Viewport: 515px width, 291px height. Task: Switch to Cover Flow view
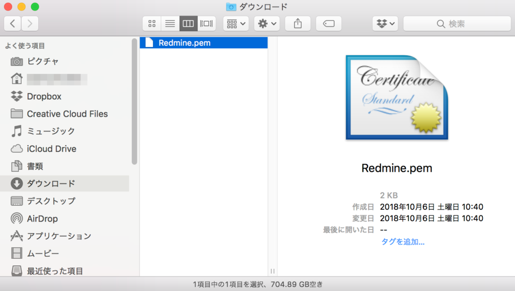(207, 23)
